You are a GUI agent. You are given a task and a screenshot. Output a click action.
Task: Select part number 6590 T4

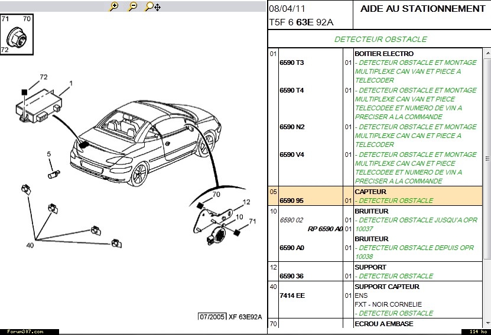point(292,90)
